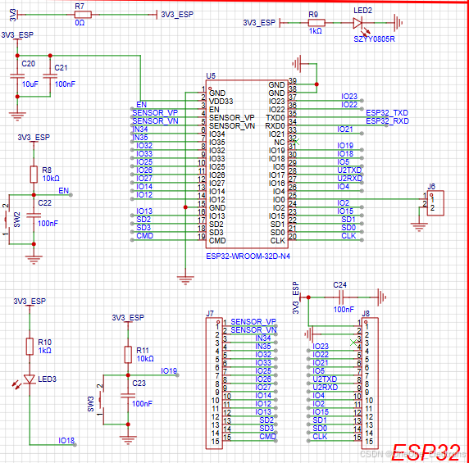Click the IO0 wire running to J6 pin 1
The height and width of the screenshot is (463, 469).
click(357, 199)
